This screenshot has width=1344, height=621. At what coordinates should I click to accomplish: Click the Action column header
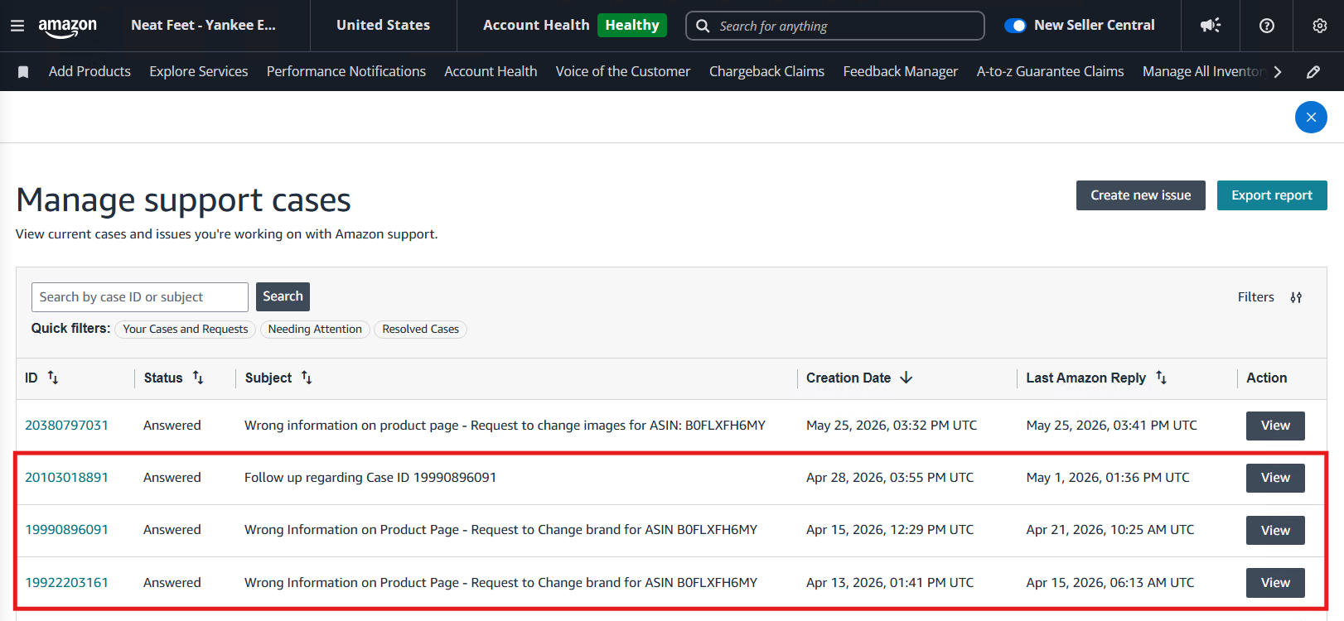coord(1267,378)
